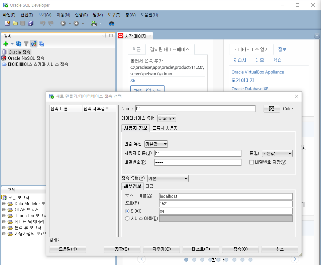Click the 테스트 button
This screenshot has width=321, height=265.
[x=201, y=249]
